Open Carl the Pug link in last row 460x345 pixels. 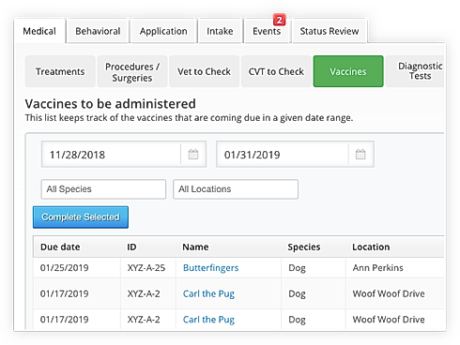click(208, 320)
